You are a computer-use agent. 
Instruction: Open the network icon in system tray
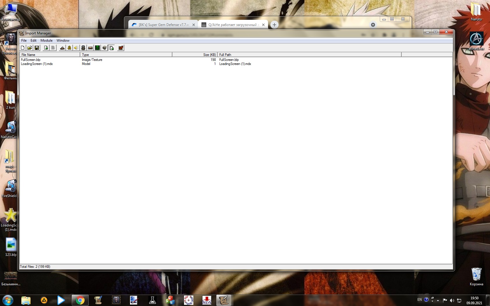(459, 300)
